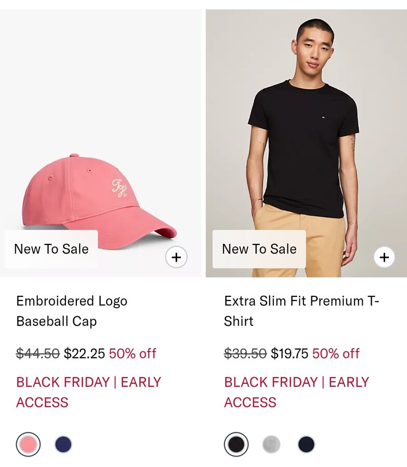The width and height of the screenshot is (407, 467).
Task: Click the pink baseball cap product image
Action: pyautogui.click(x=99, y=197)
